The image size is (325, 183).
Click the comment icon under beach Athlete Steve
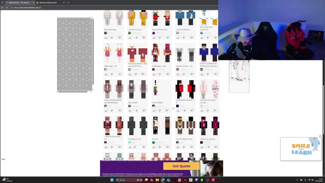pyautogui.click(x=191, y=147)
